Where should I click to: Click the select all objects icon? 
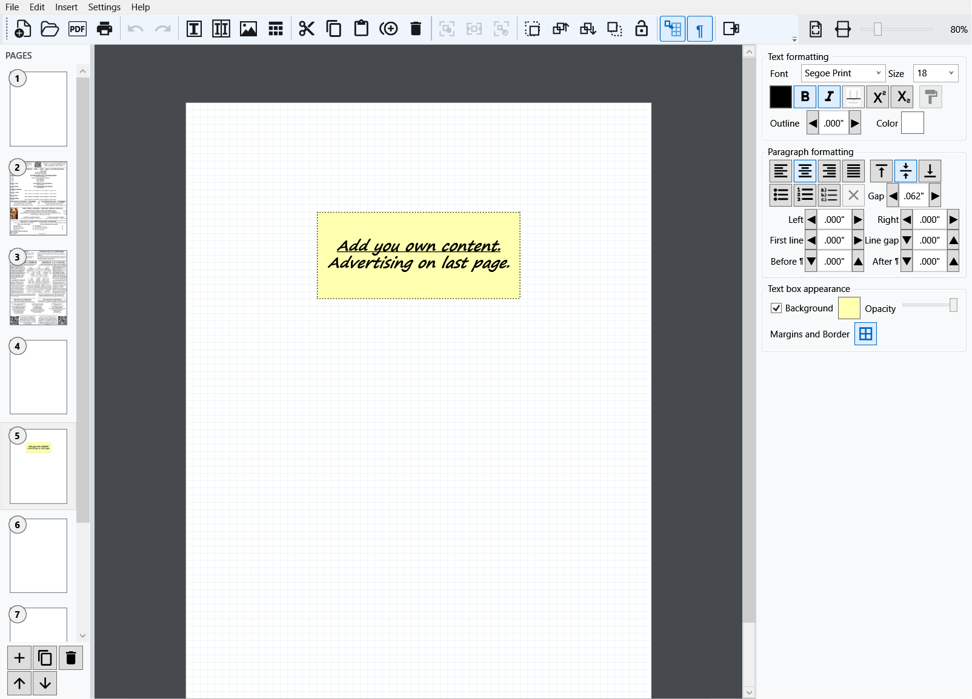click(x=533, y=28)
